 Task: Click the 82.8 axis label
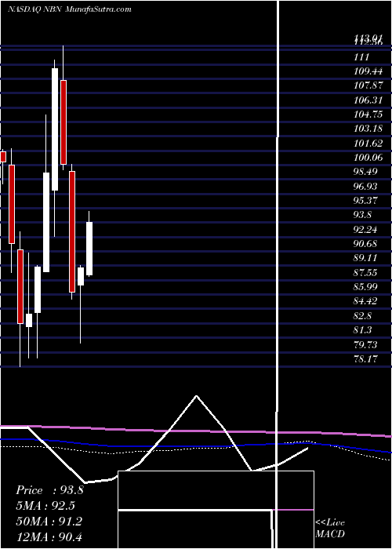(x=362, y=316)
